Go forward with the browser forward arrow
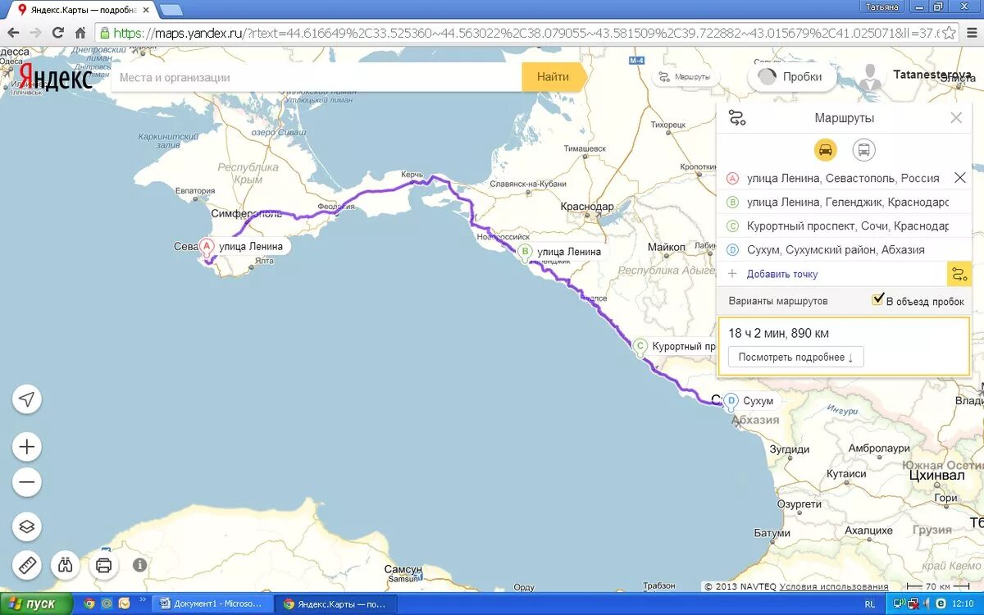 click(35, 33)
